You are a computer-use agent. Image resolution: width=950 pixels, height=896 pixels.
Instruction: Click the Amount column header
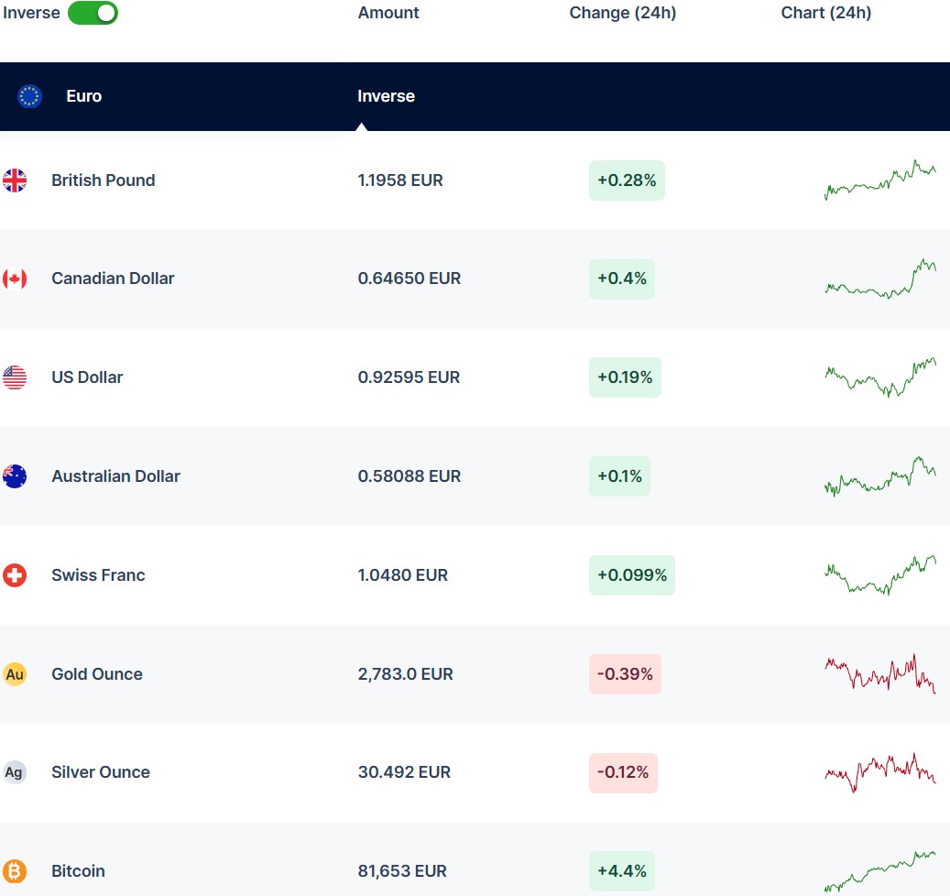point(388,13)
